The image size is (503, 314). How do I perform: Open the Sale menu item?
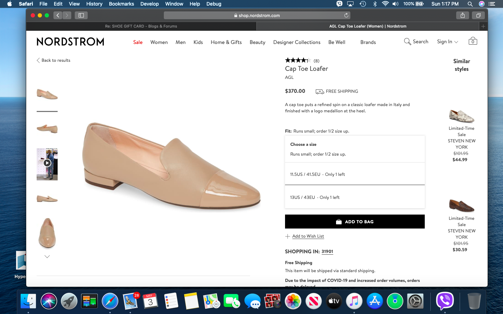pyautogui.click(x=138, y=42)
